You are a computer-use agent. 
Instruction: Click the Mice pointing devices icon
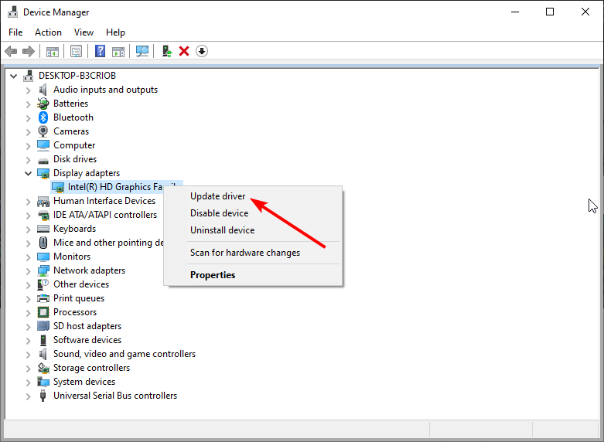(43, 243)
